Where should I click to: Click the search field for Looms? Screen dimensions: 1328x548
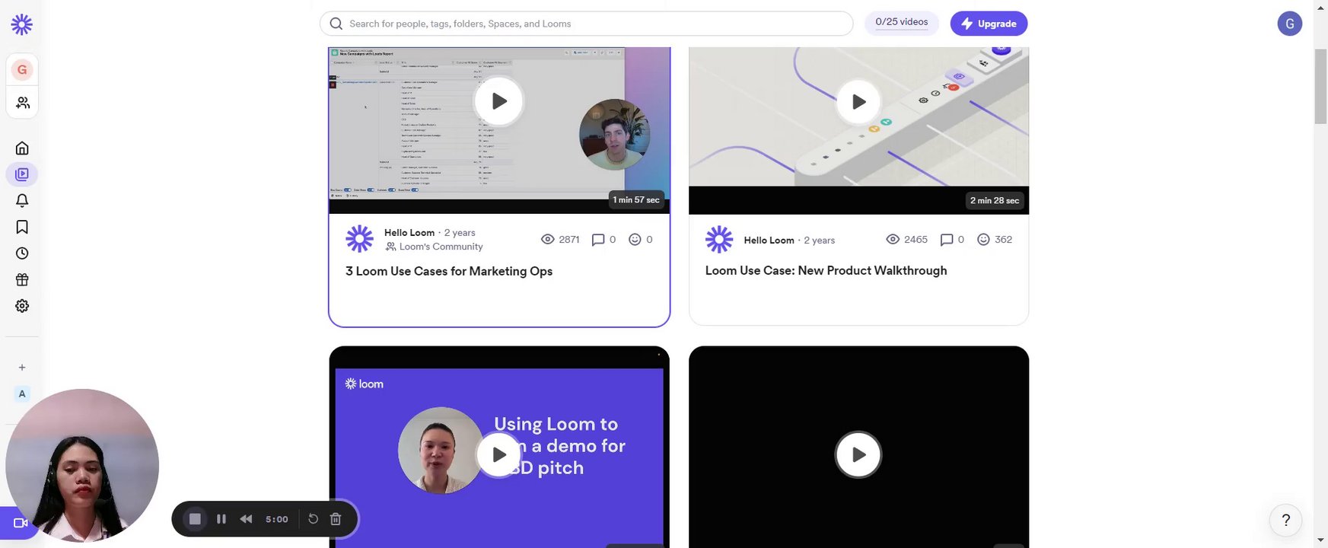pos(586,24)
